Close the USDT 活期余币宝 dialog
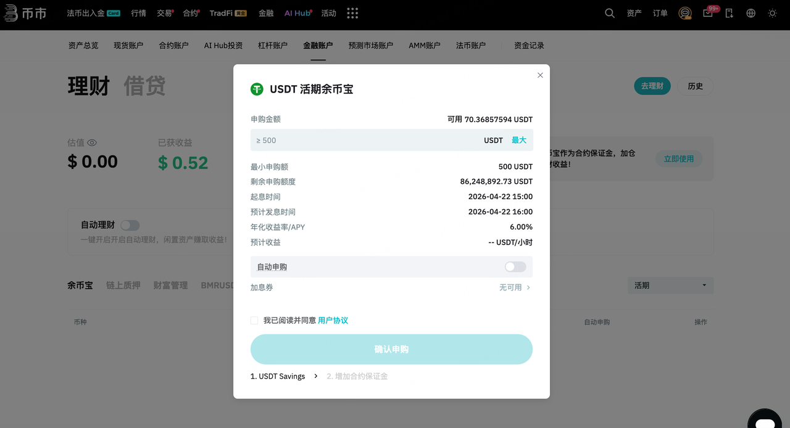790x428 pixels. 540,75
